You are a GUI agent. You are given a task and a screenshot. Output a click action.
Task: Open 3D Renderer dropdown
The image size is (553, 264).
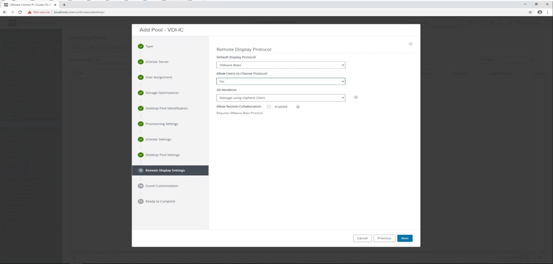point(281,98)
